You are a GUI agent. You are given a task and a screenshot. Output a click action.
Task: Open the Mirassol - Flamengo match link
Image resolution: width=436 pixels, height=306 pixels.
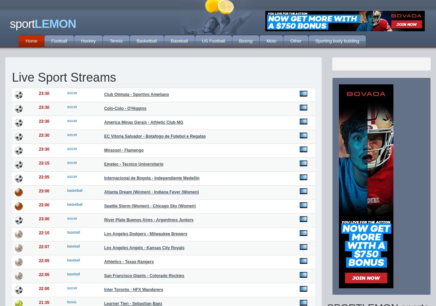click(124, 150)
